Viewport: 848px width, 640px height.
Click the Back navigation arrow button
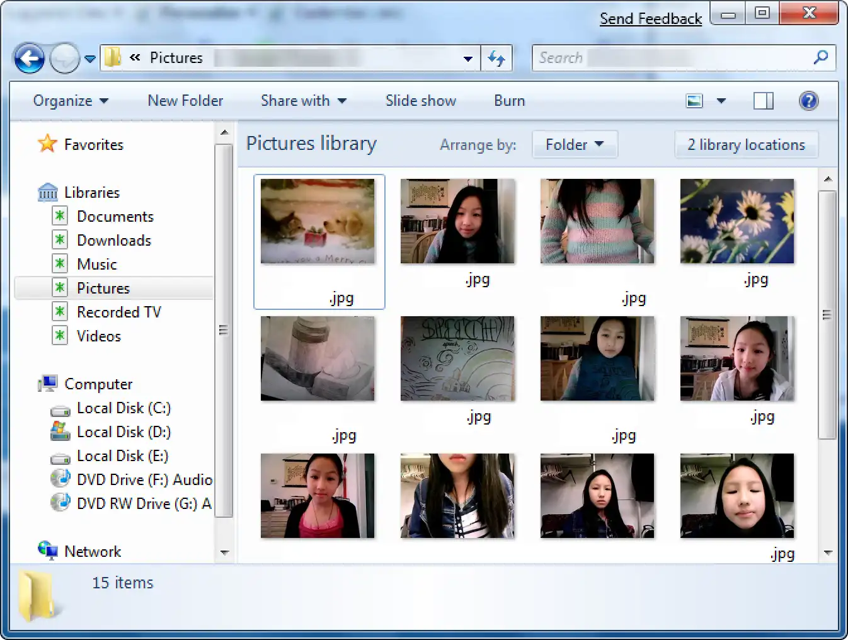(30, 59)
